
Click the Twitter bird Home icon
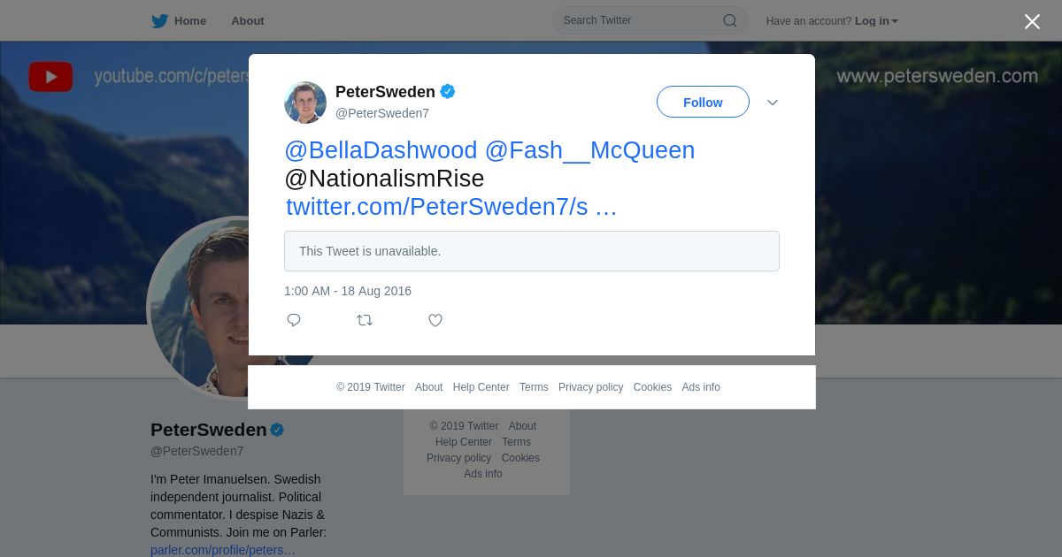click(159, 21)
